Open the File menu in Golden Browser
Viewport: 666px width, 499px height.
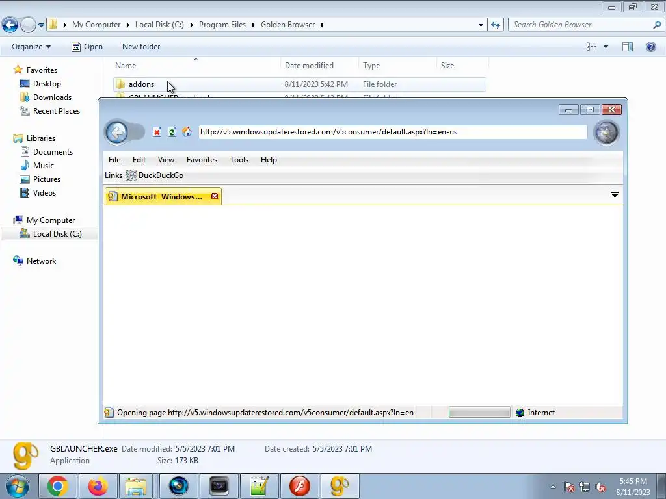point(114,160)
